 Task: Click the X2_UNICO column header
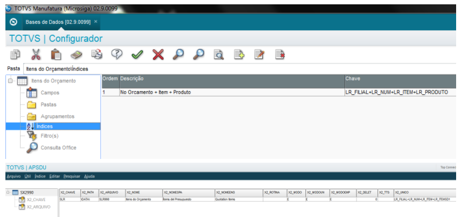tap(425, 193)
